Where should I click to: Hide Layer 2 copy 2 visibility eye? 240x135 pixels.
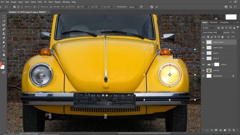pos(203,42)
